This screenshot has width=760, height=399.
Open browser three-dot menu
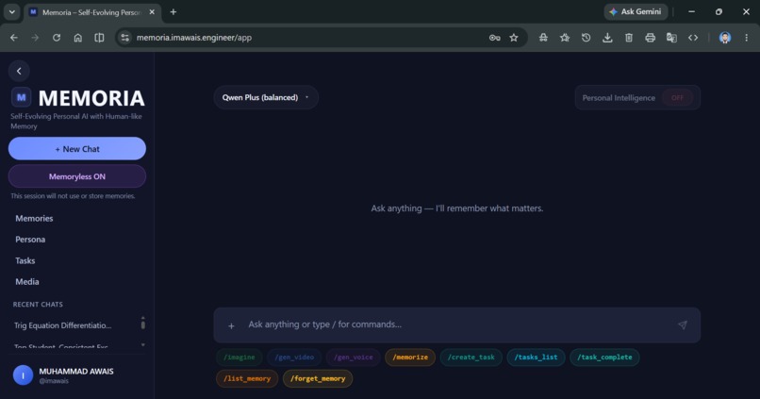click(747, 38)
